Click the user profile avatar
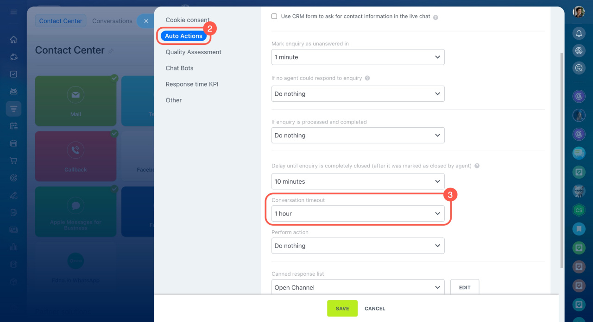The image size is (593, 322). tap(579, 12)
